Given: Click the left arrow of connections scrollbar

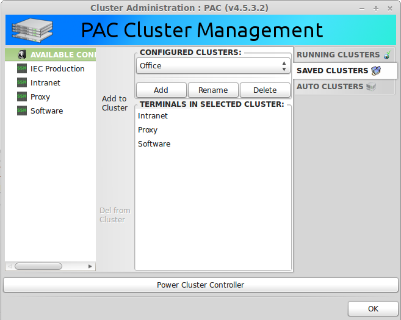Looking at the screenshot, I should (10, 266).
